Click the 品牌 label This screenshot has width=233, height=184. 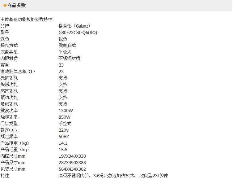pos(5,26)
